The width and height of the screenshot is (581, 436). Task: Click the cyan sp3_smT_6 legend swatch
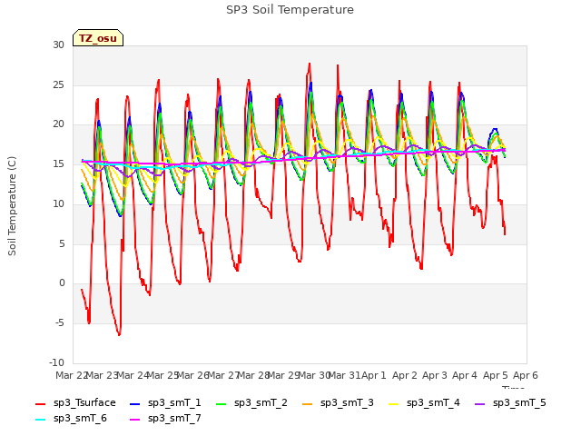[x=40, y=420]
